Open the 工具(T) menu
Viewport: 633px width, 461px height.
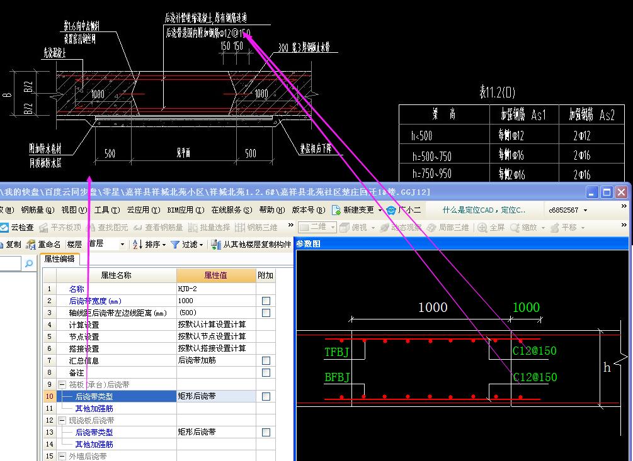(x=107, y=210)
